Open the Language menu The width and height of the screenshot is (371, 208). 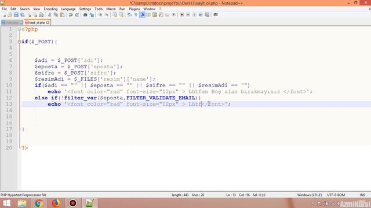point(68,9)
